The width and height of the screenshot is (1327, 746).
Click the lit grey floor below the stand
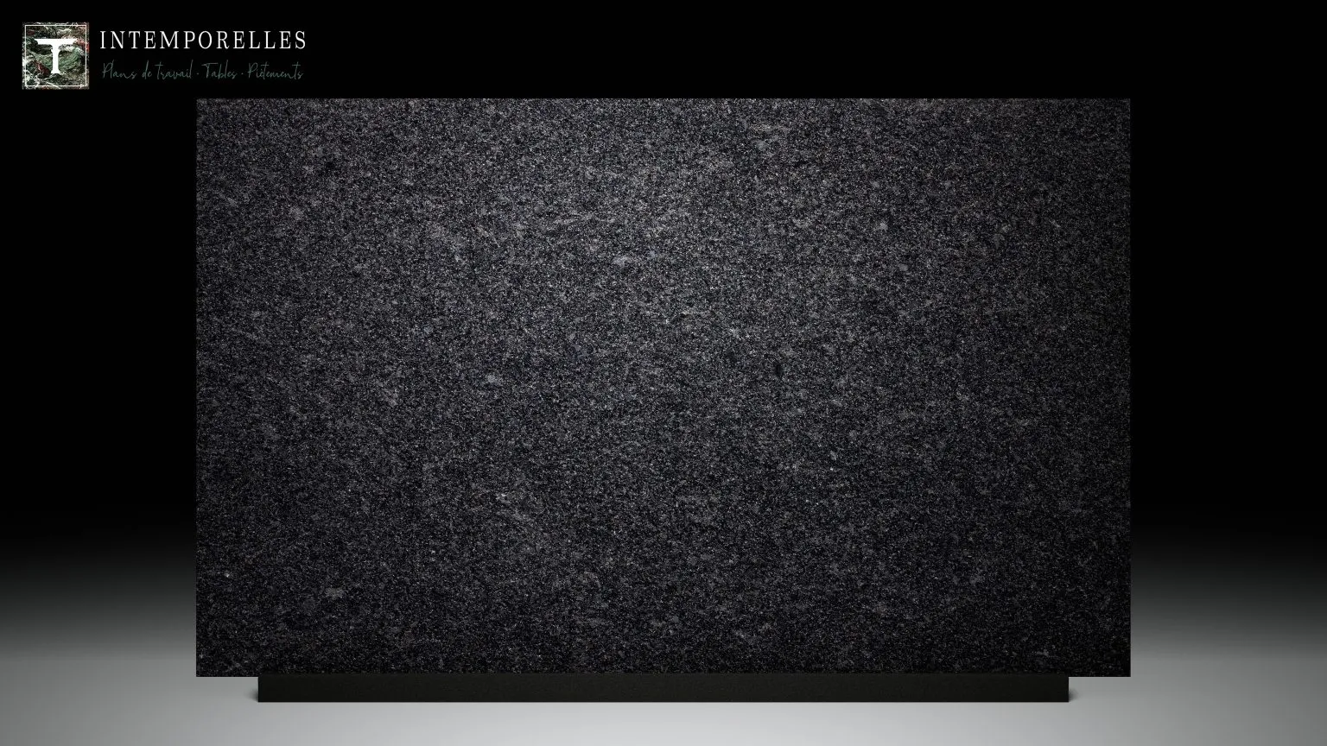(x=663, y=724)
